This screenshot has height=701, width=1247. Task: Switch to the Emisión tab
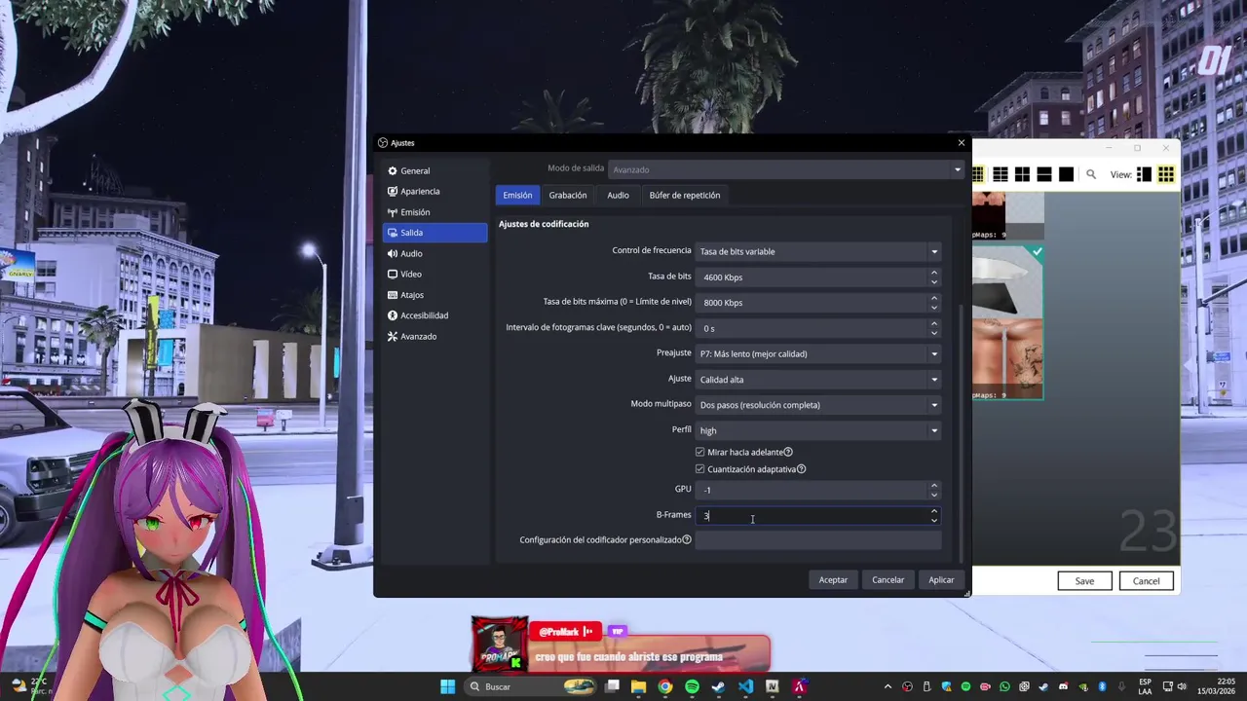(517, 195)
